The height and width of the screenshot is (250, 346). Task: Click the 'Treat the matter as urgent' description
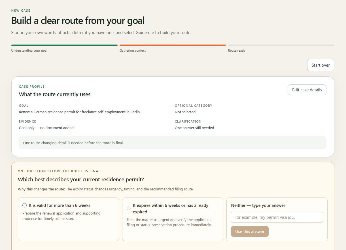tap(169, 222)
